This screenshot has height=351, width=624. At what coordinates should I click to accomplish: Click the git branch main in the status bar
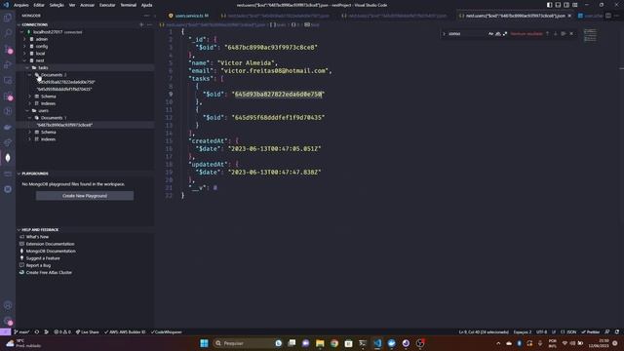point(22,331)
